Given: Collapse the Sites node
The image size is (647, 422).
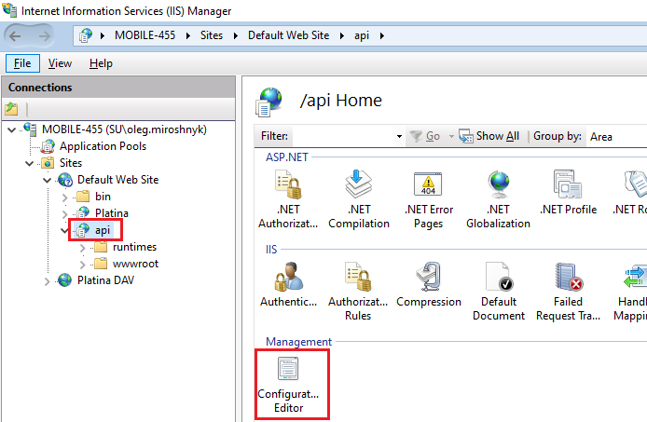Looking at the screenshot, I should pyautogui.click(x=29, y=163).
